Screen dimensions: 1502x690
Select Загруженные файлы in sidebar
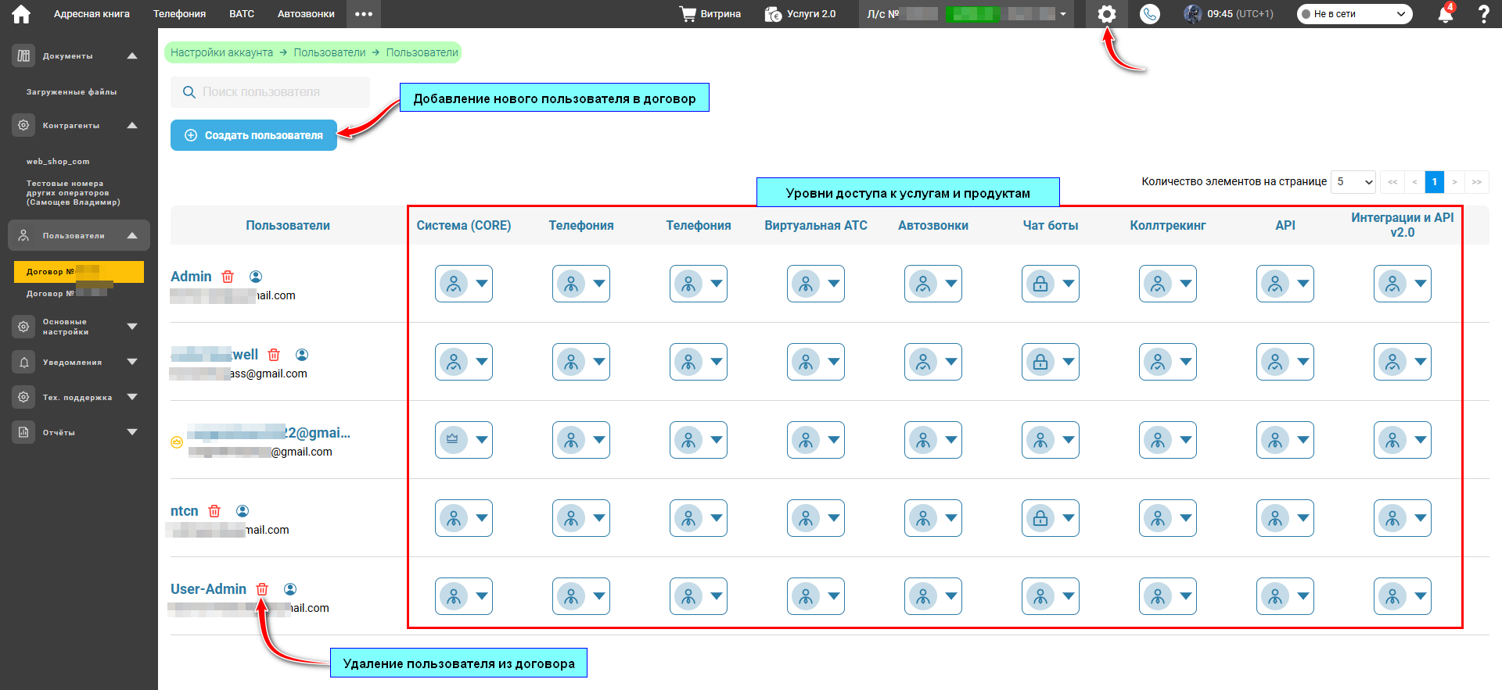point(71,92)
